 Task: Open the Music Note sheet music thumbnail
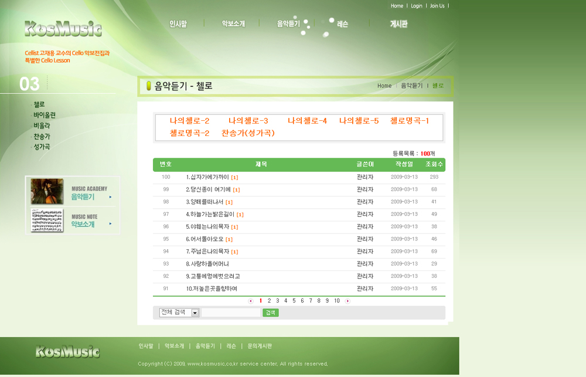coord(47,220)
